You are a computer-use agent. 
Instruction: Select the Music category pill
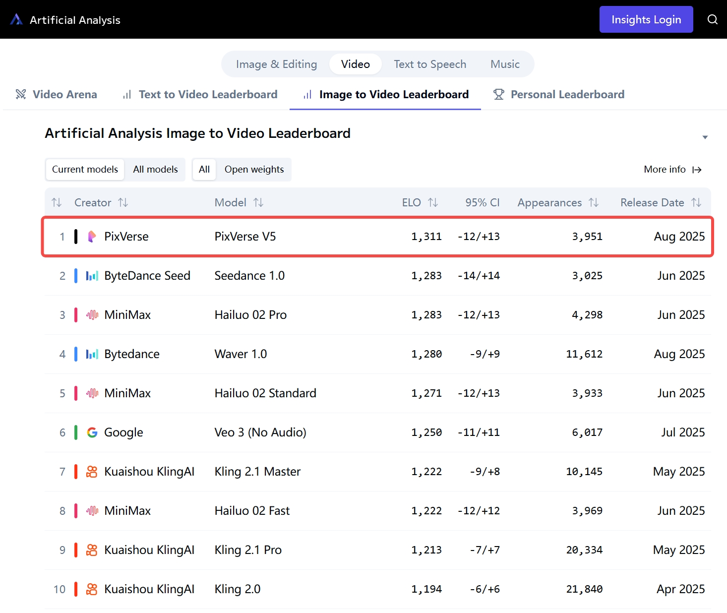tap(504, 64)
